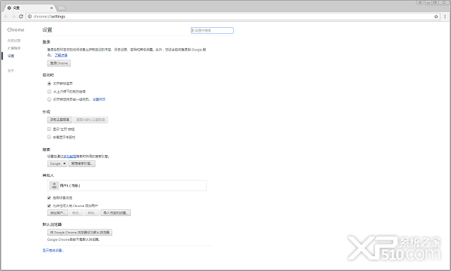This screenshot has width=451, height=271.
Task: Open Chrome's three-dot menu
Action: (x=445, y=17)
